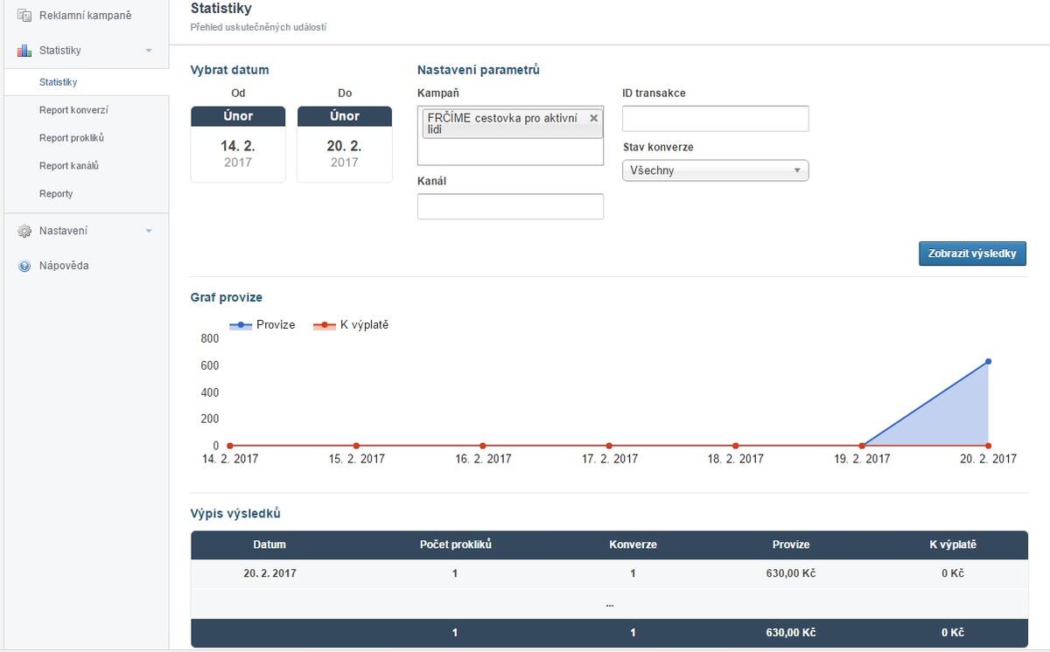The image size is (1050, 652).
Task: Go to Report kanálů page
Action: coord(69,166)
